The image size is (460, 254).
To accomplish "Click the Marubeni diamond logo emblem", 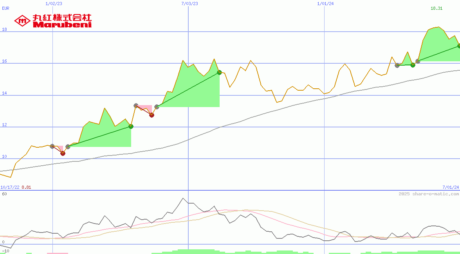I will click(22, 20).
